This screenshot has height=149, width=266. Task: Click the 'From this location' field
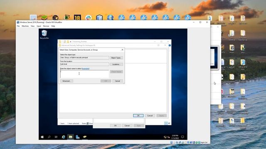click(84, 64)
